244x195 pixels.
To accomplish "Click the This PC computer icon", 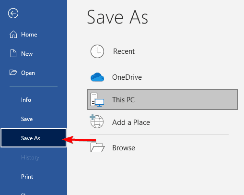I will point(97,99).
